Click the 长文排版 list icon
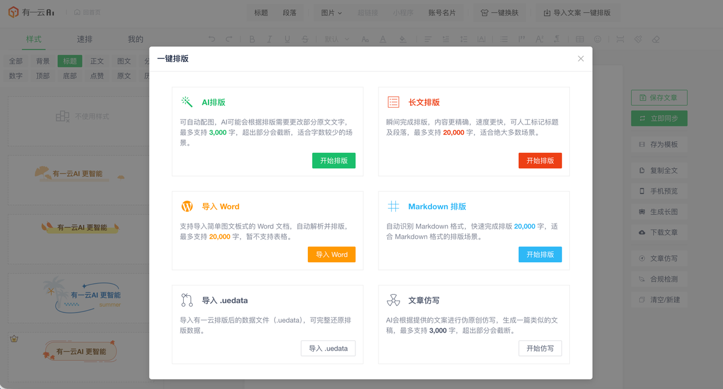The height and width of the screenshot is (389, 723). (393, 102)
